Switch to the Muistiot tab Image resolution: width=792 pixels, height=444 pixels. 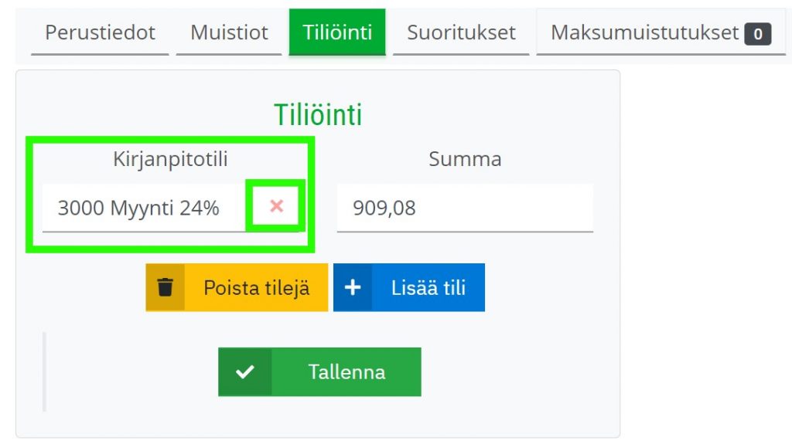click(x=229, y=32)
